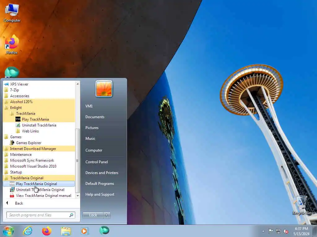This screenshot has height=237, width=317.
Task: Click the programs list scroll down arrow
Action: pyautogui.click(x=78, y=196)
